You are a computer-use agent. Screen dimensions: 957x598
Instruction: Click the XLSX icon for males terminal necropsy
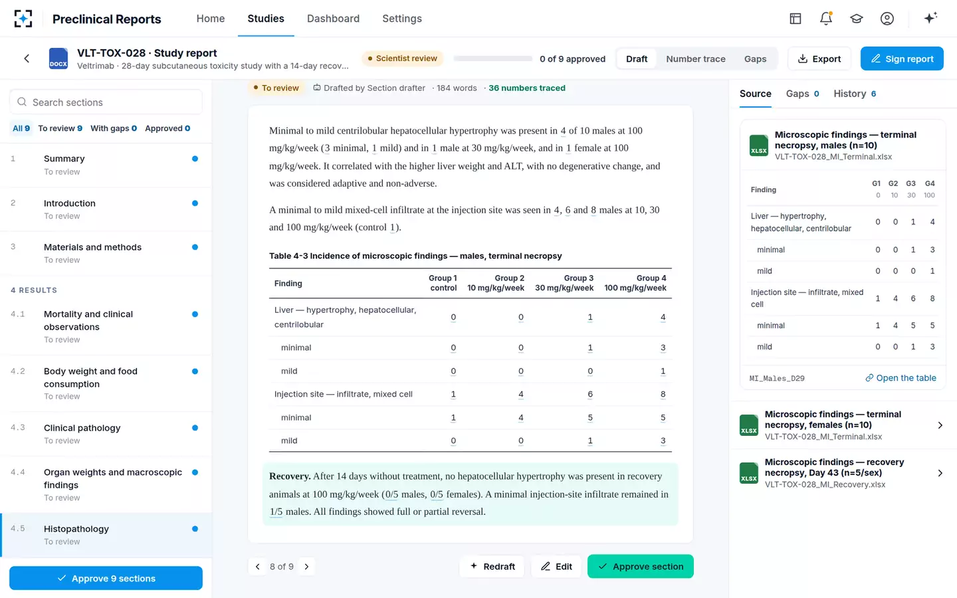click(x=759, y=146)
